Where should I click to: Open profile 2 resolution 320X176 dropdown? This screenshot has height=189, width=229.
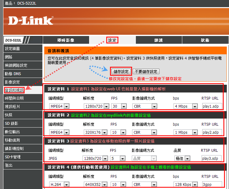(96, 133)
